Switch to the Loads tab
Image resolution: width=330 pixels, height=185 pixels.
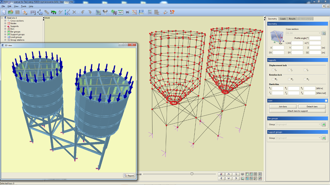283,19
